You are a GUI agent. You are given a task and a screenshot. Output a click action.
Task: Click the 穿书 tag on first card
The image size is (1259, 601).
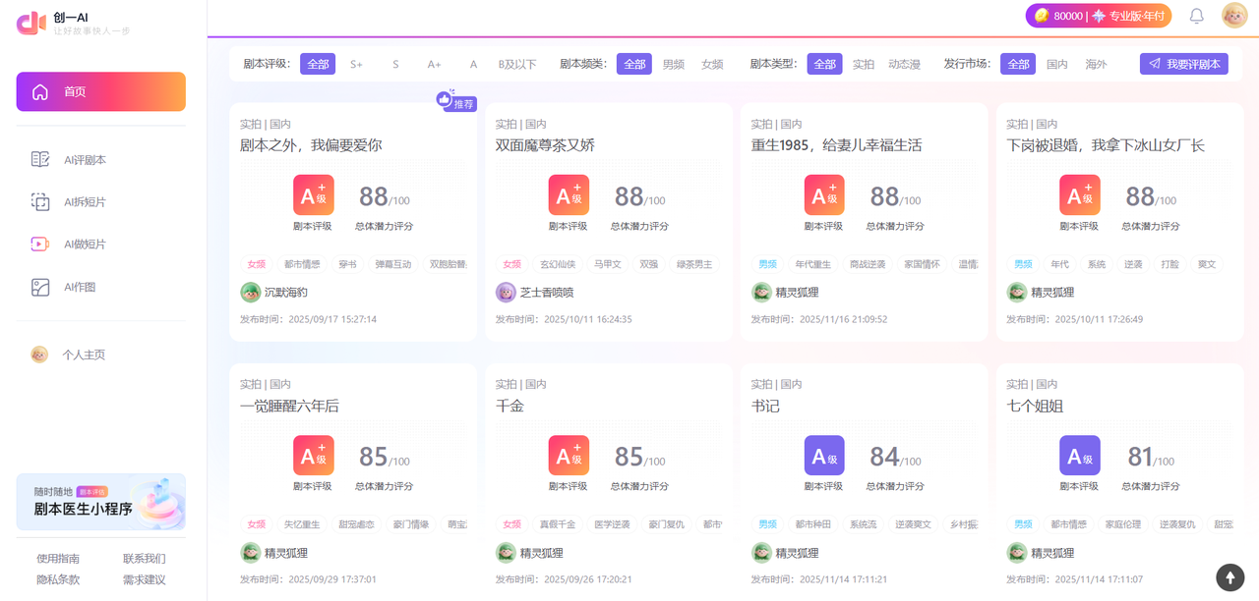coord(347,264)
